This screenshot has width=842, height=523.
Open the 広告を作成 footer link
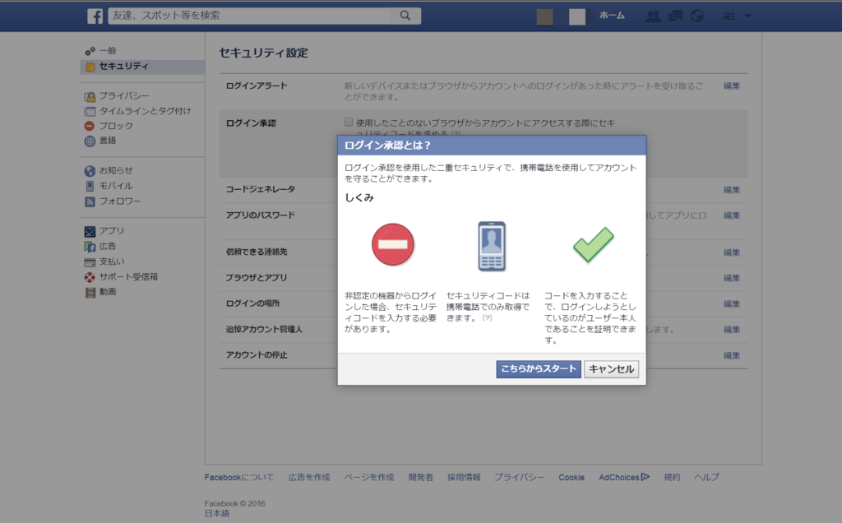pos(309,477)
